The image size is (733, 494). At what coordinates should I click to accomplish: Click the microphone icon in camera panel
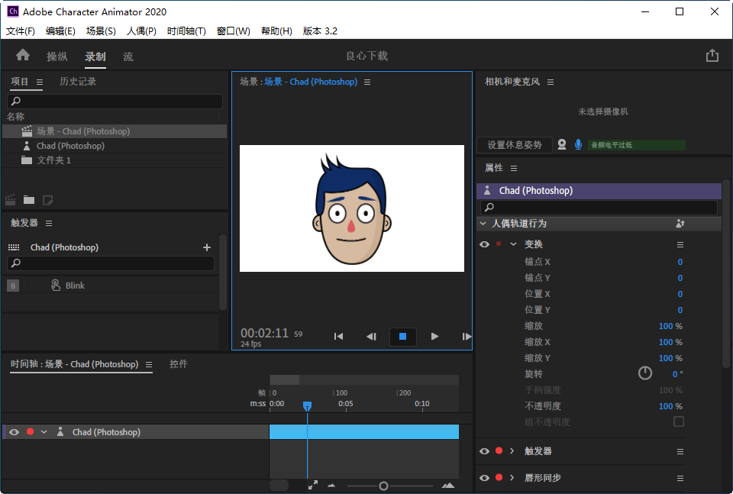point(577,144)
